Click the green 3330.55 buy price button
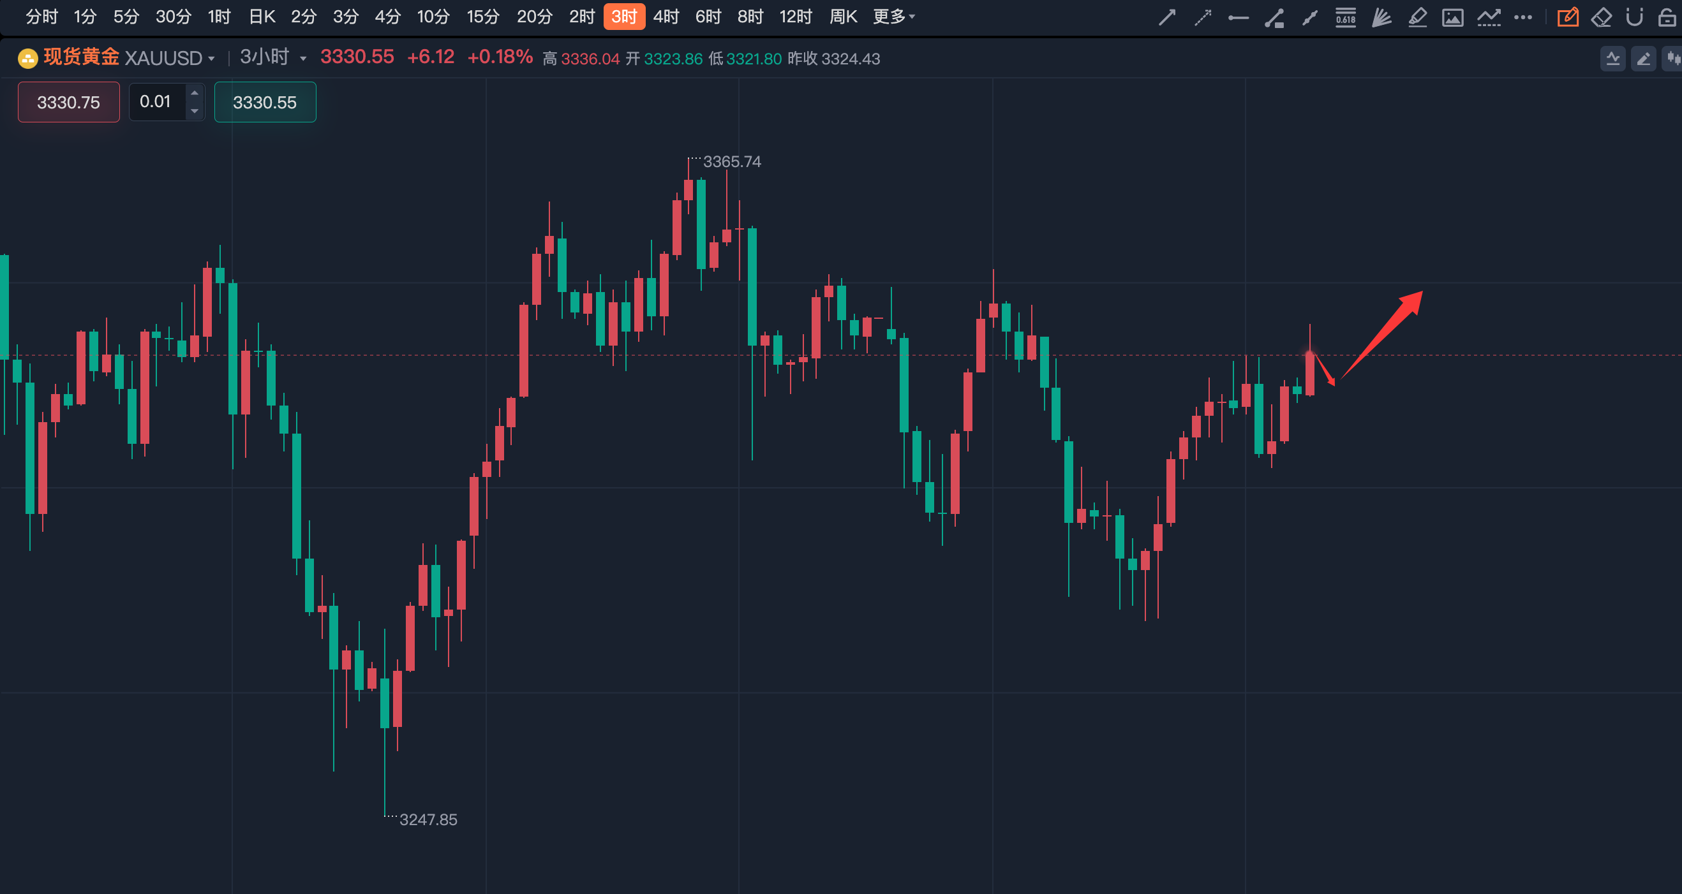This screenshot has height=894, width=1682. click(x=265, y=102)
